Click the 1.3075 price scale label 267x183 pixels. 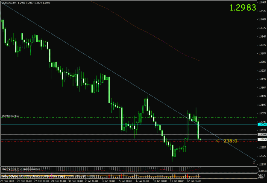(x=262, y=113)
